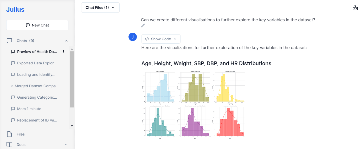
Task: Expand the Docs chevron
Action: pyautogui.click(x=66, y=145)
